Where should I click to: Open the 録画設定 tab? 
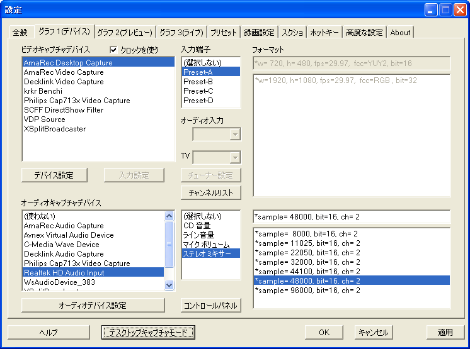click(x=260, y=32)
